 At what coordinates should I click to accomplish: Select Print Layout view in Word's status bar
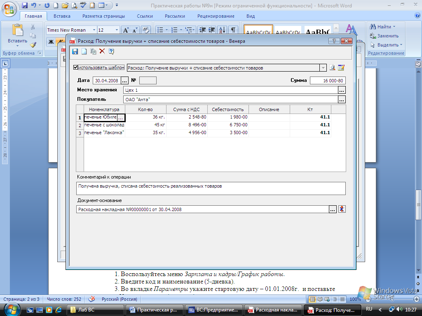tap(312, 299)
